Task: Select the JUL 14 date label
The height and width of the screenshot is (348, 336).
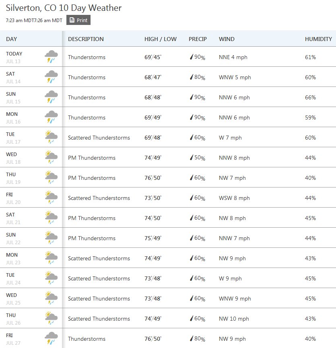Action: click(x=13, y=81)
